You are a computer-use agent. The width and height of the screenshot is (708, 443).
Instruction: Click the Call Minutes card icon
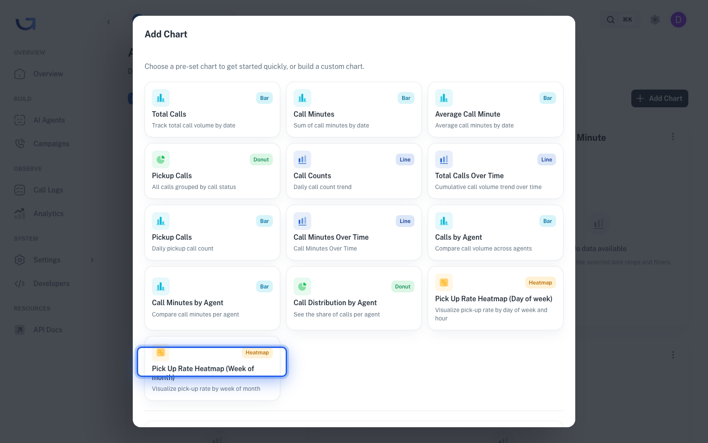[x=302, y=98]
